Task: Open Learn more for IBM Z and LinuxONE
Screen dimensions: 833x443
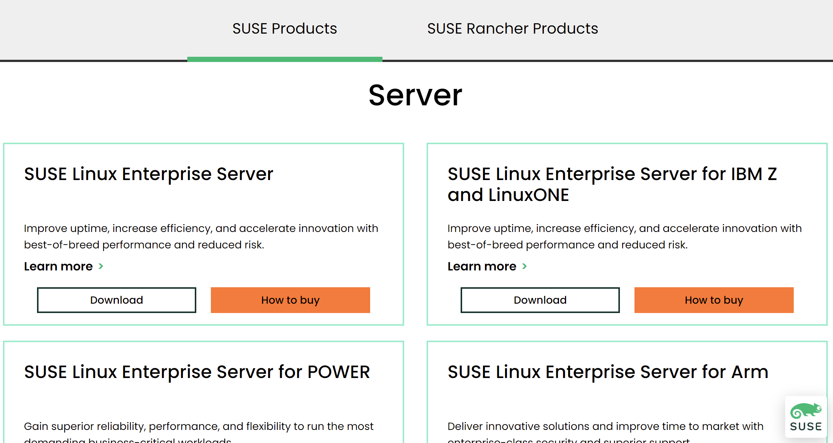Action: [x=482, y=266]
